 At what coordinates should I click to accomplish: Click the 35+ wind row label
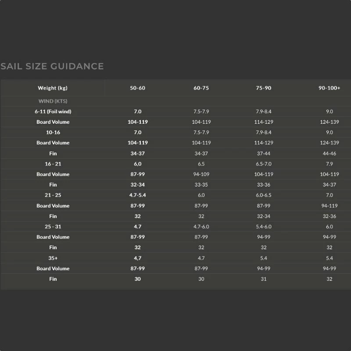click(x=53, y=258)
